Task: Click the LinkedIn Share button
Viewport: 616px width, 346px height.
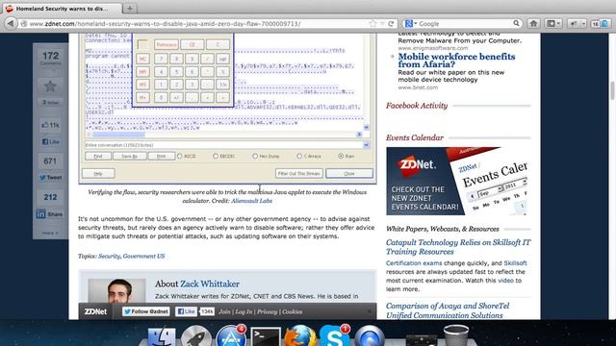Action: [49, 214]
